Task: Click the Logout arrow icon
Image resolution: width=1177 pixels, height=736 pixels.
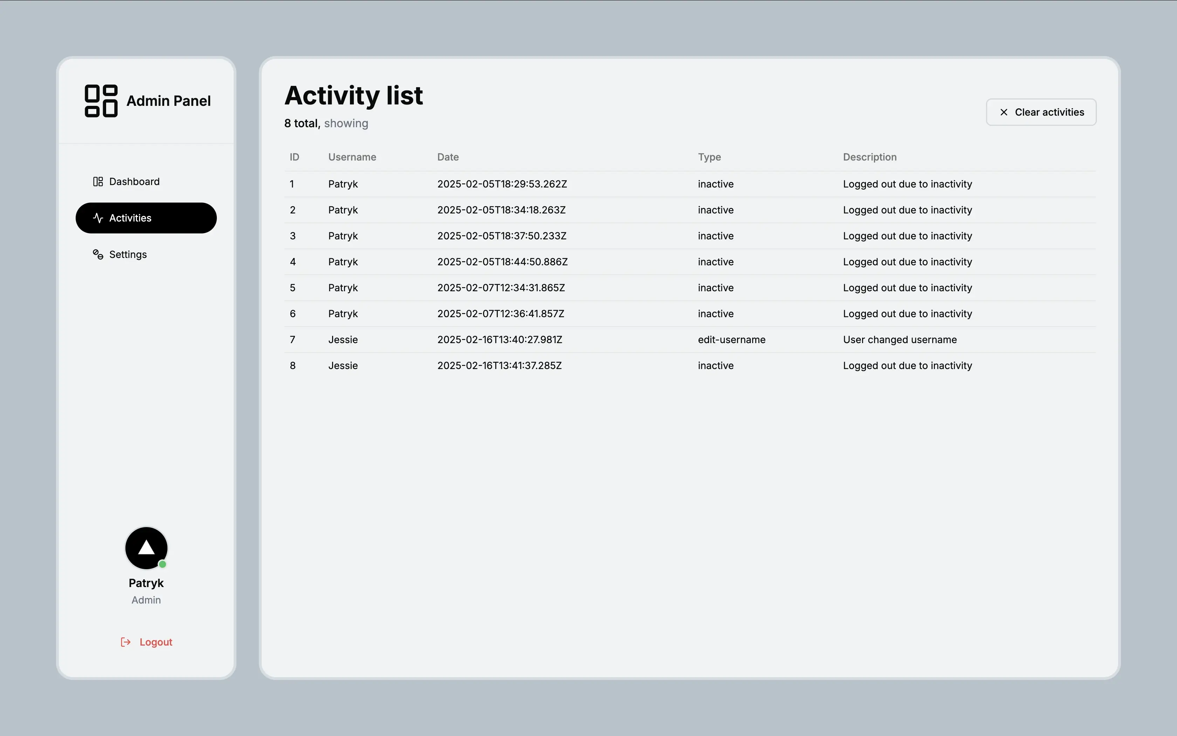Action: 125,642
